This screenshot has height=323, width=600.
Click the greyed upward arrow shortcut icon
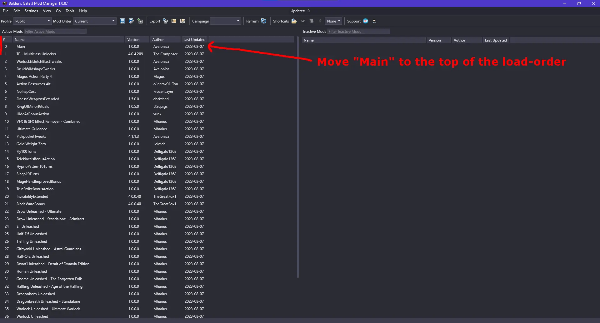(x=320, y=21)
